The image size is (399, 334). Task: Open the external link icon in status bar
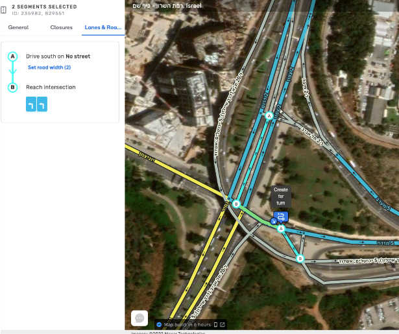pyautogui.click(x=222, y=324)
